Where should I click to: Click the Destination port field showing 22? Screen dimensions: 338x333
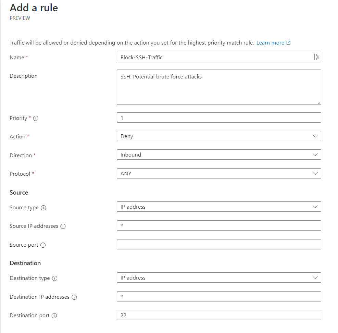point(219,315)
